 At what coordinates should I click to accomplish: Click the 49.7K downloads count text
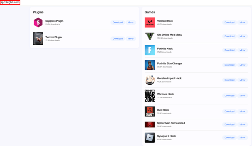click(165, 25)
